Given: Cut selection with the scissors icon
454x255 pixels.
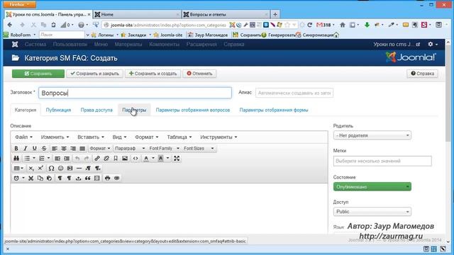Looking at the screenshot, I should pos(31,178).
